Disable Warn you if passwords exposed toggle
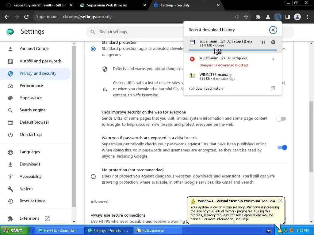314x235 pixels. 282,148
